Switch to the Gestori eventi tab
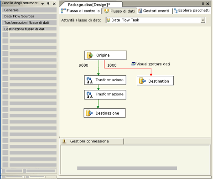The image size is (213, 179). (154, 11)
